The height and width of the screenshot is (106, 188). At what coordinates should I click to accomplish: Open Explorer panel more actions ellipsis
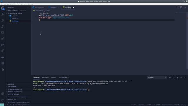[28, 7]
